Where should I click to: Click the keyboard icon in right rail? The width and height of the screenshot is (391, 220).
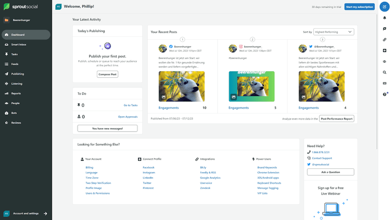(x=384, y=83)
